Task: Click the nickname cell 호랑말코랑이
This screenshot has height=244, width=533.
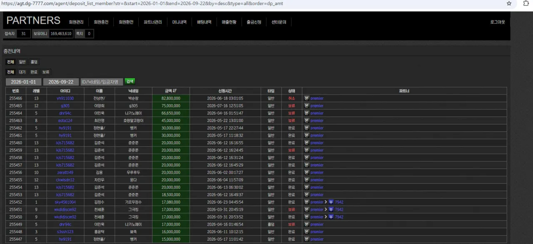Action: (133, 121)
